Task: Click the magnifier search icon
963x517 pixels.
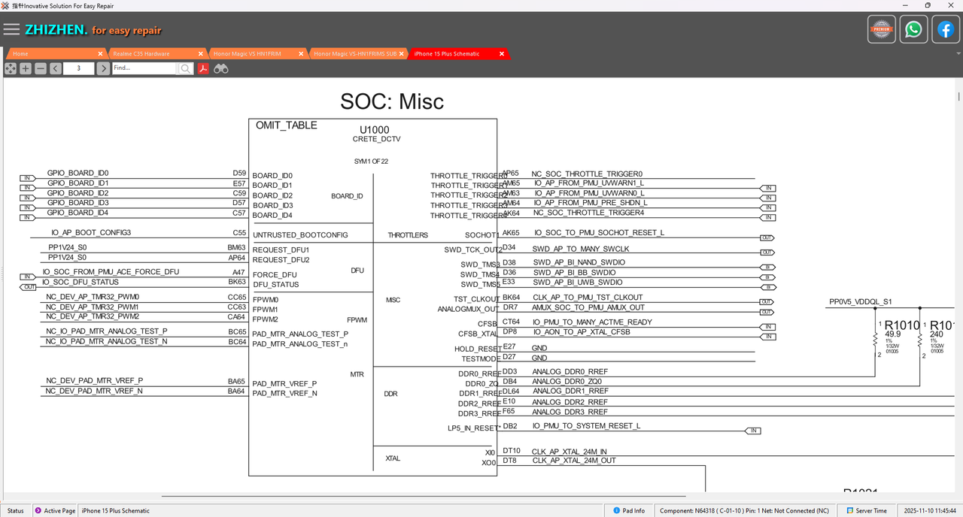Action: click(186, 68)
